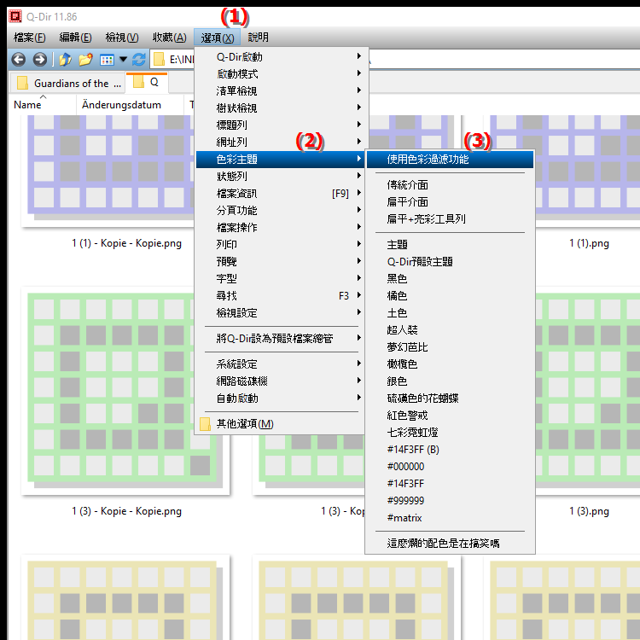Click the Refresh icon in toolbar
Screen dimensions: 640x640
click(139, 60)
